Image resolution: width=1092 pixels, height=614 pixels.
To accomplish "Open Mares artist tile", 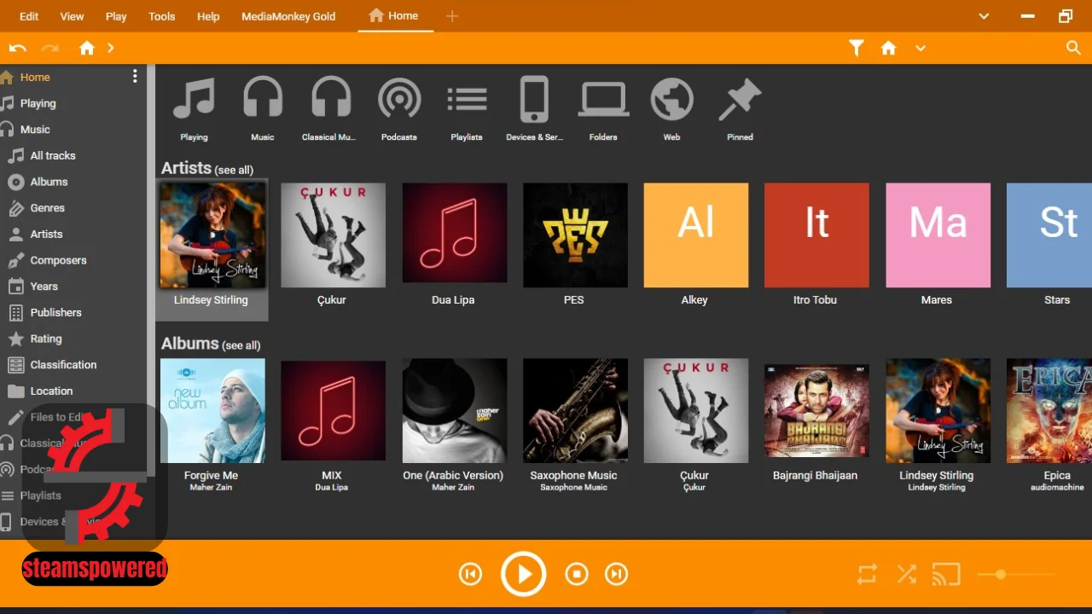I will click(938, 235).
